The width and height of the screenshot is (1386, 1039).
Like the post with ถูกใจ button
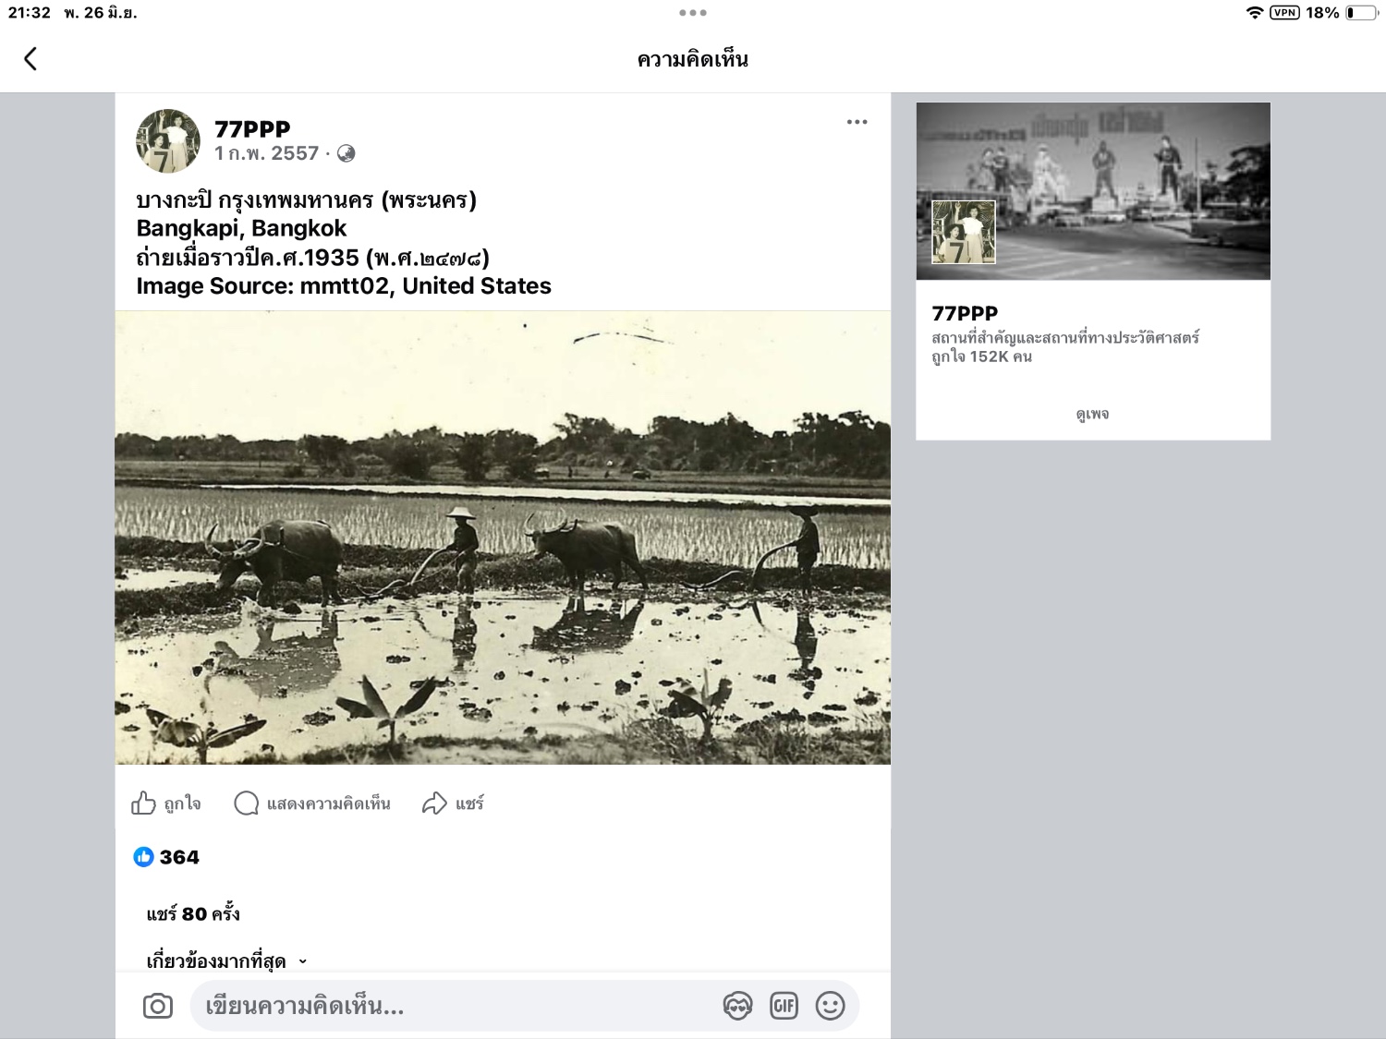pyautogui.click(x=166, y=803)
